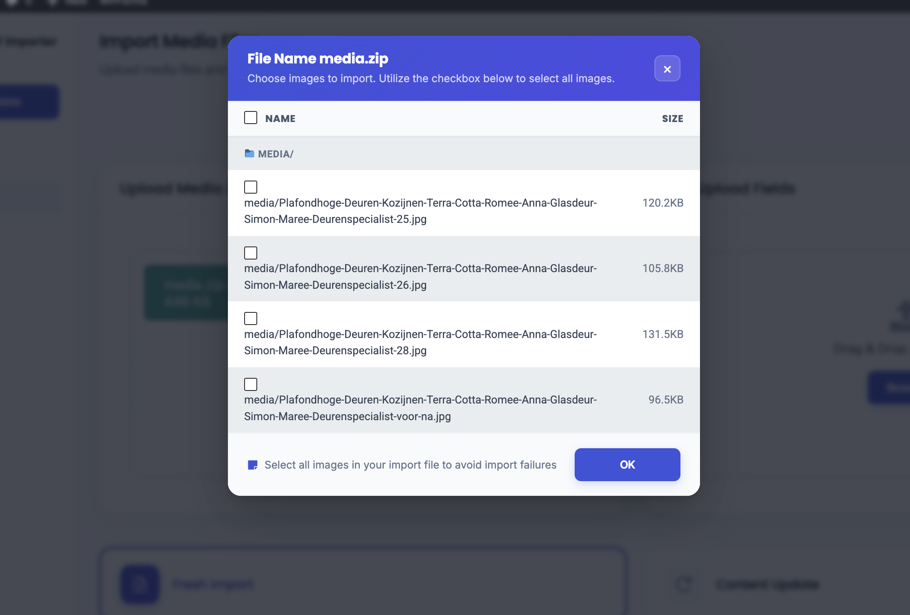The height and width of the screenshot is (615, 910).
Task: Click the Deurenspecialist-25.jpg file name
Action: point(420,211)
